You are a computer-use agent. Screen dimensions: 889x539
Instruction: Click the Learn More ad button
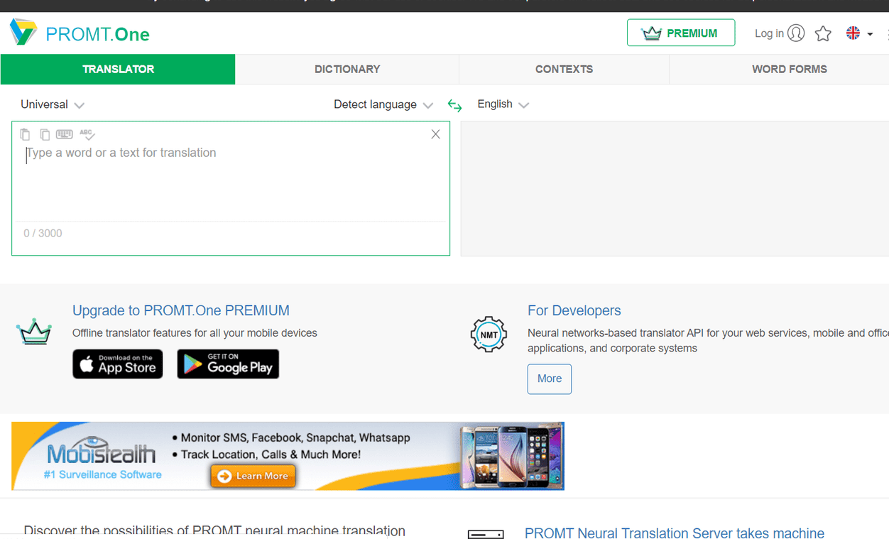tap(253, 476)
